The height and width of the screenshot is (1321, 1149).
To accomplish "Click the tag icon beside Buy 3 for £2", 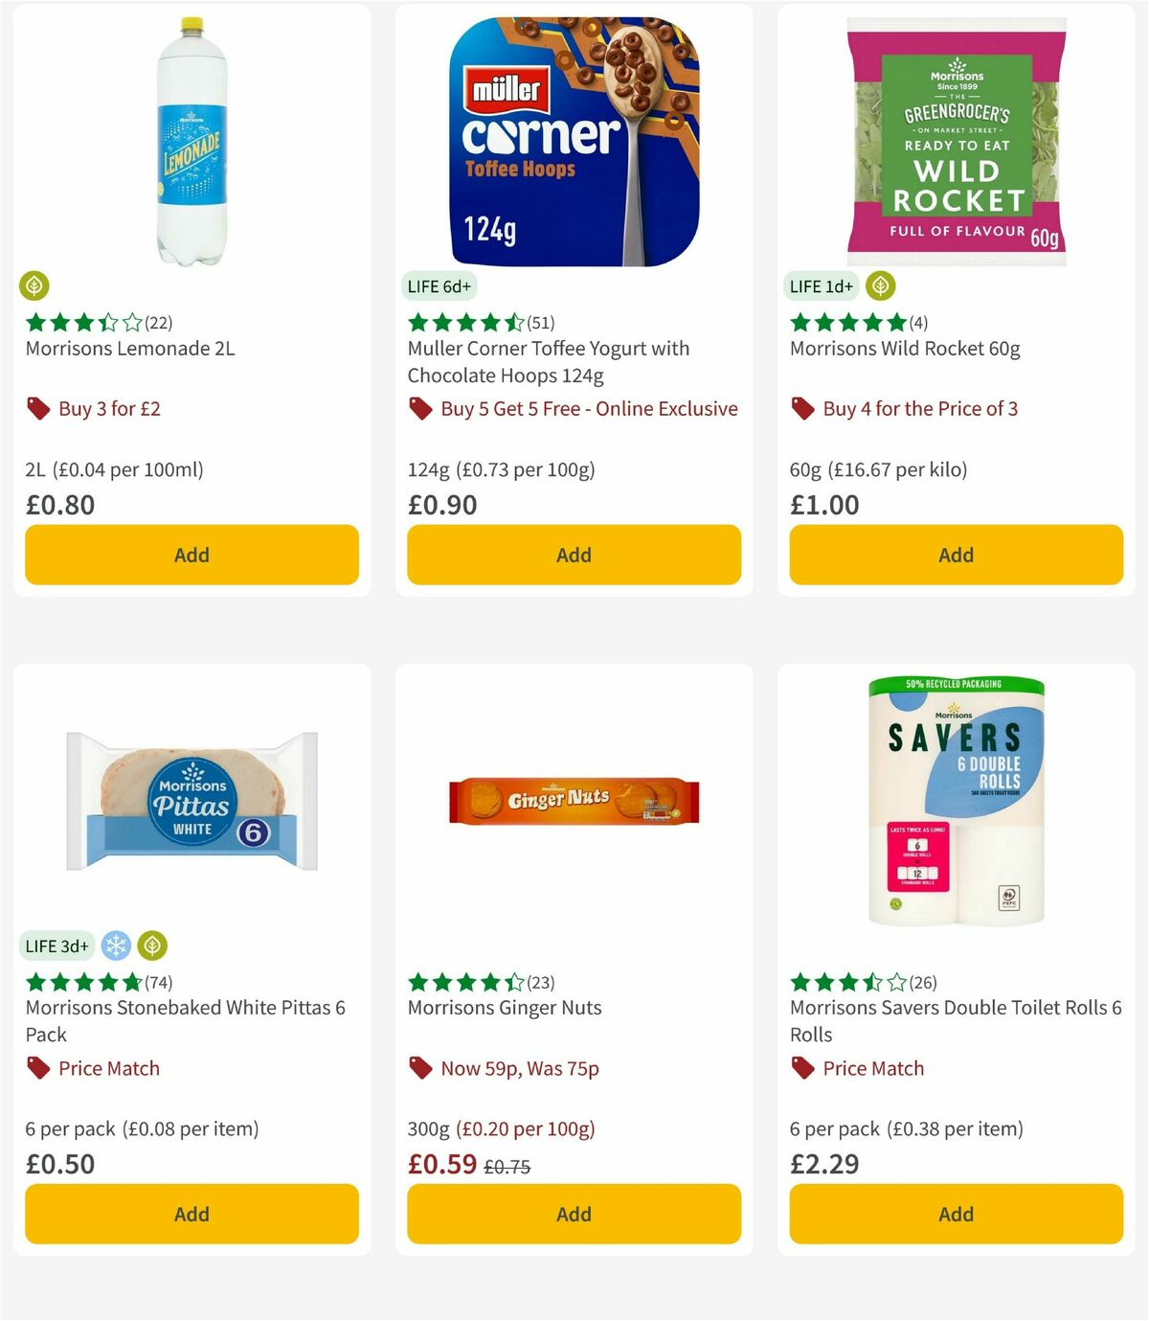I will pyautogui.click(x=37, y=408).
